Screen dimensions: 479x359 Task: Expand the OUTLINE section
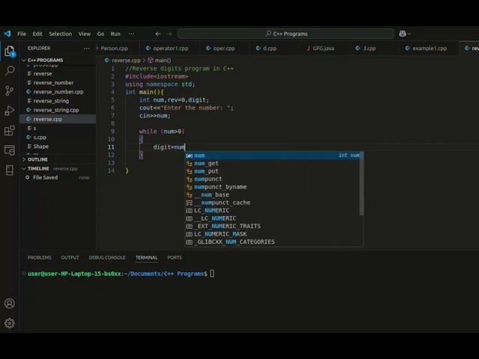coord(37,159)
